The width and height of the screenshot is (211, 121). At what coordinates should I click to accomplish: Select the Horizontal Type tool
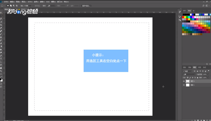(x=1, y=59)
